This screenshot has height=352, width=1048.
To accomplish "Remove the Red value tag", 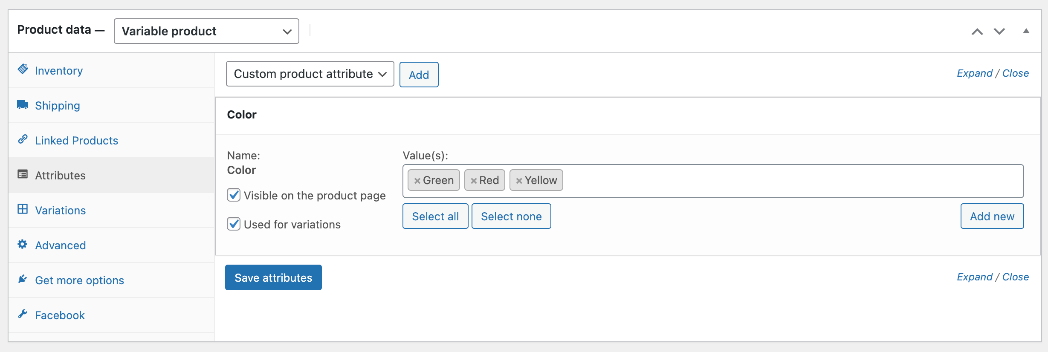I will 474,181.
